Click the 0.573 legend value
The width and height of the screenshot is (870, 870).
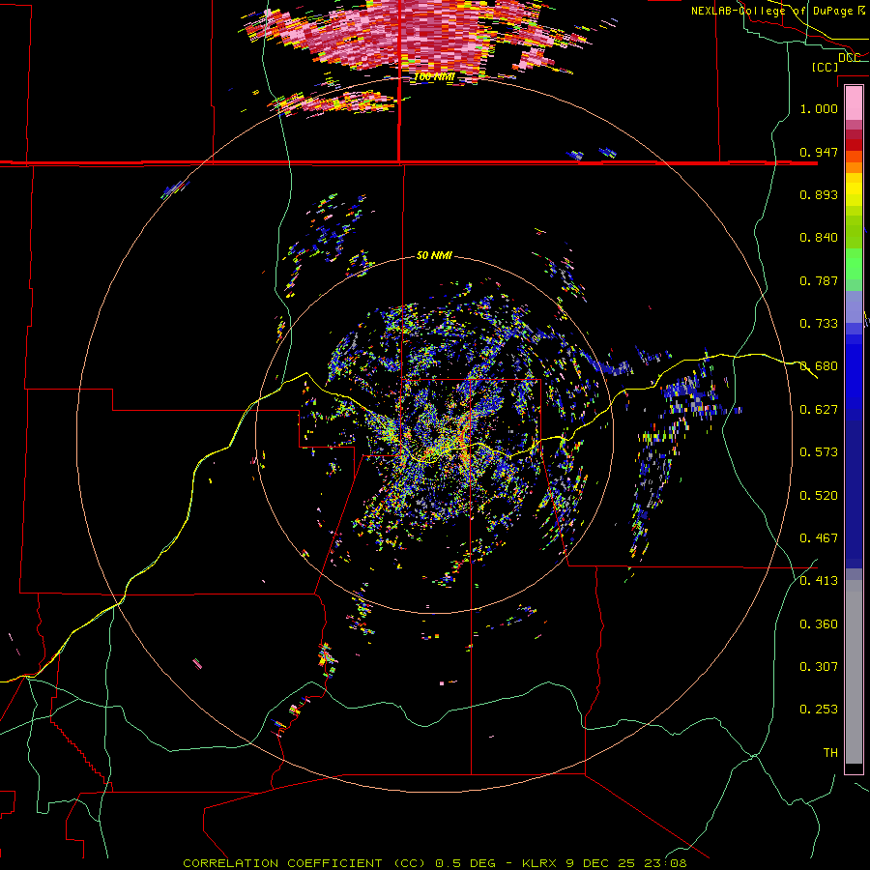(x=819, y=452)
